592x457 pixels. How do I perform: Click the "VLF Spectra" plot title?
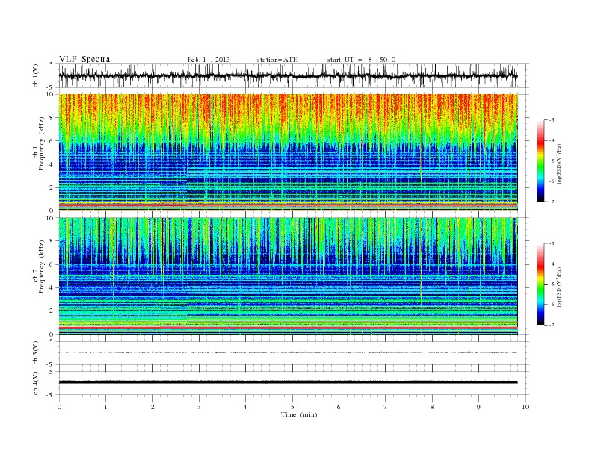pos(84,59)
